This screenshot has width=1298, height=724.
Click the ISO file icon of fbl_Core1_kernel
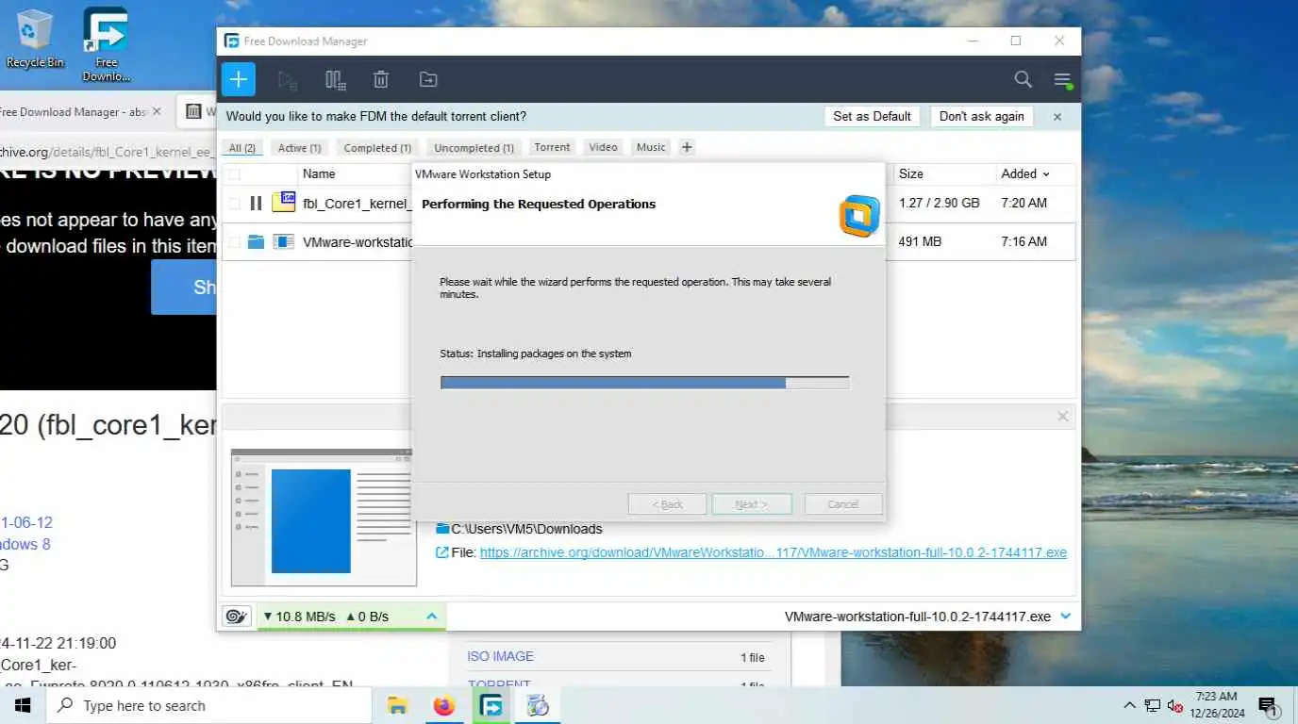tap(283, 202)
